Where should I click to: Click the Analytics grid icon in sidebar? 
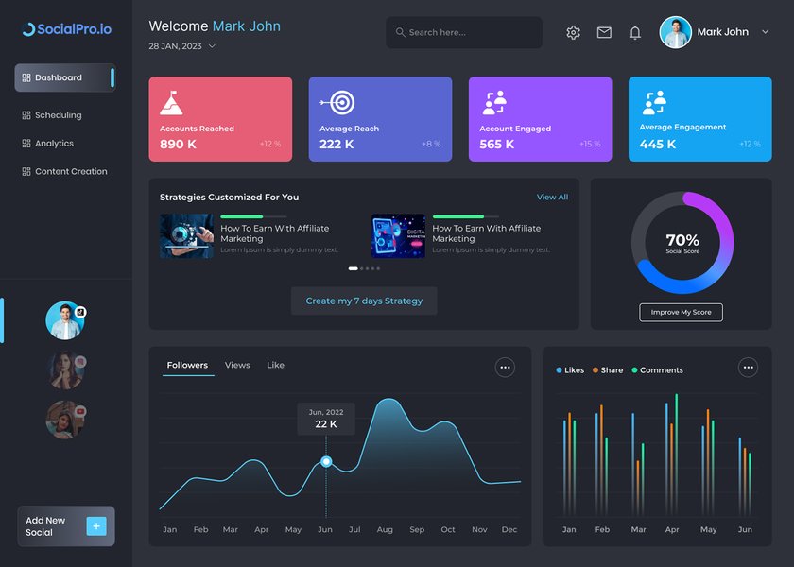click(x=26, y=144)
